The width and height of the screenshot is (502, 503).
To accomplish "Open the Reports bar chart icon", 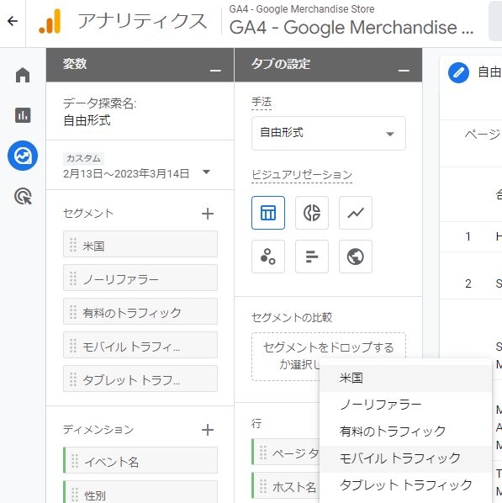I will (23, 115).
